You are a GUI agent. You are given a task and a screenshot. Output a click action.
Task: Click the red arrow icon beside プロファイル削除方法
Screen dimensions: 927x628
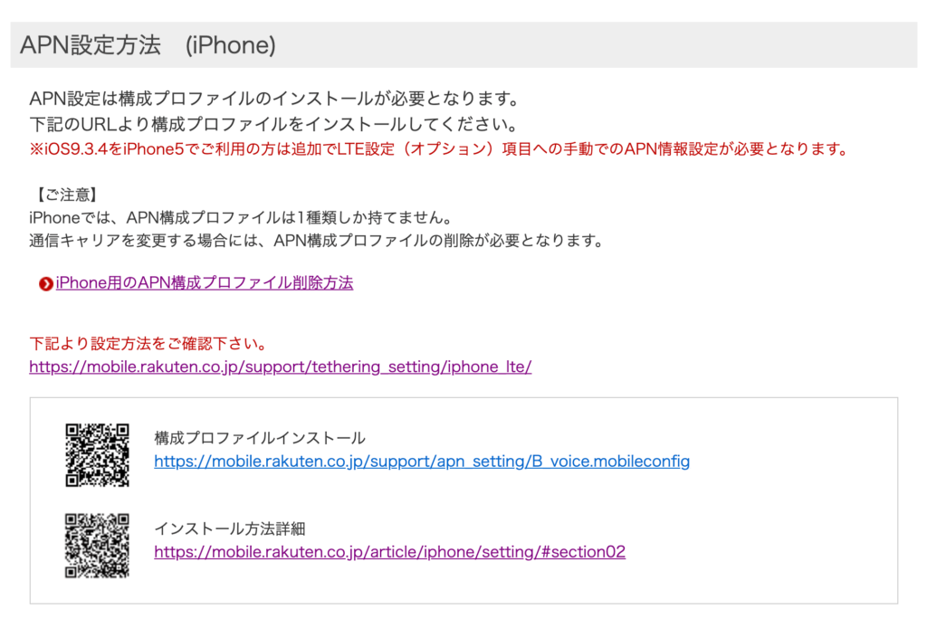(x=46, y=284)
